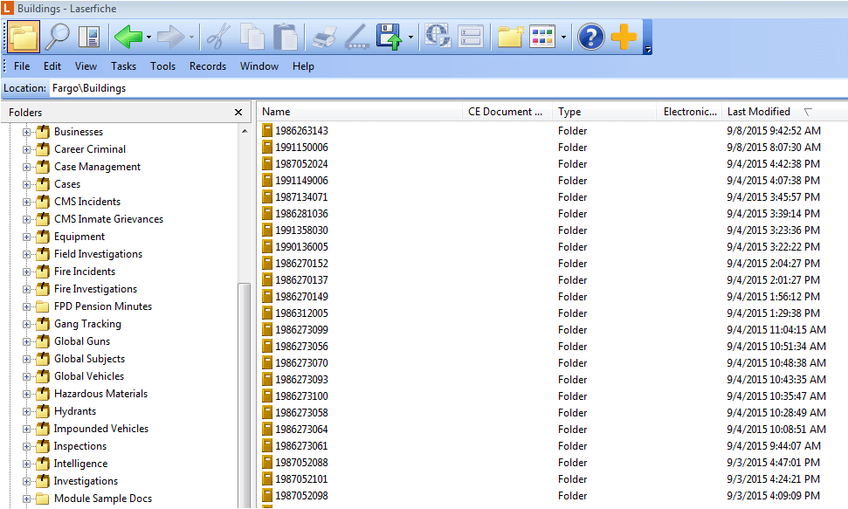Click the colored tiles view icon
The height and width of the screenshot is (509, 848).
click(542, 37)
